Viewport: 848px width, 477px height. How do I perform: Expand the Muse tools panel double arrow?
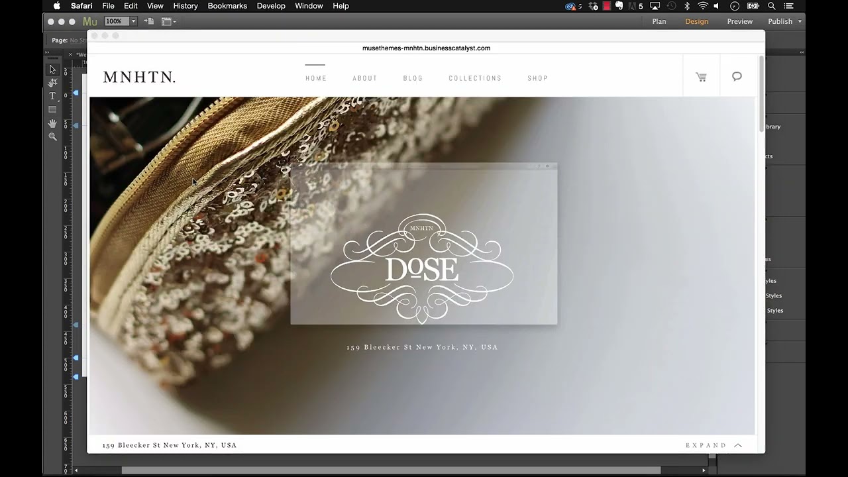47,52
